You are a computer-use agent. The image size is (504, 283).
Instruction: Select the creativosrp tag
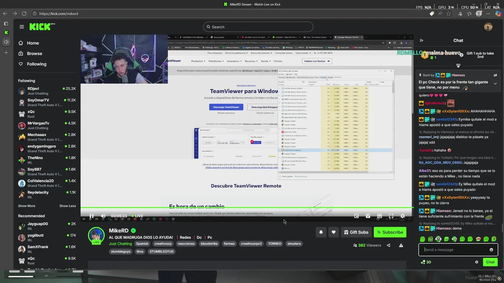click(163, 244)
